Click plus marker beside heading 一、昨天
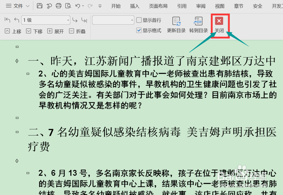Screen dimensions: 283x195 (17, 61)
